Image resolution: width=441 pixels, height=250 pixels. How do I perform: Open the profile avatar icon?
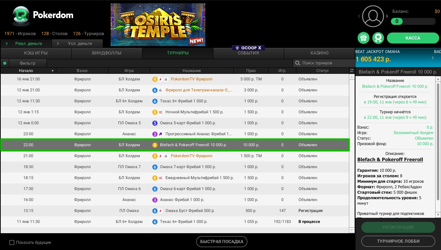point(373,16)
